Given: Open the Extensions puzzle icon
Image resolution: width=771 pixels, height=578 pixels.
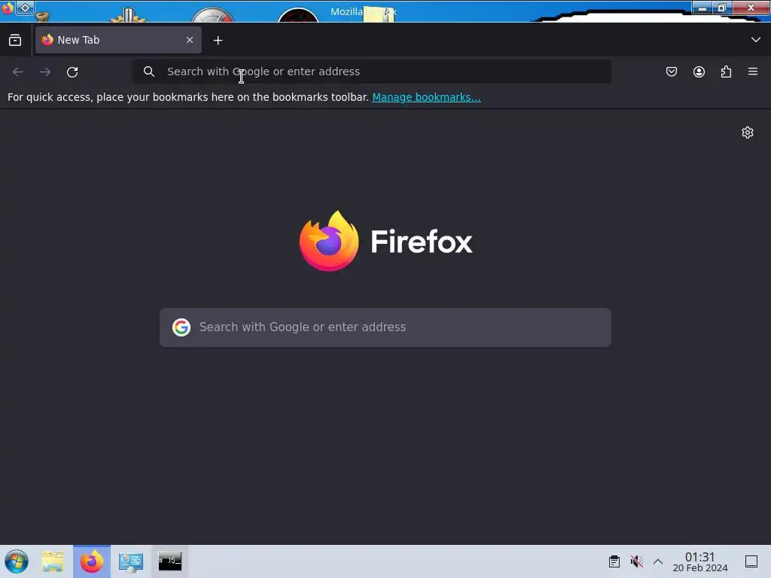Looking at the screenshot, I should coord(726,71).
